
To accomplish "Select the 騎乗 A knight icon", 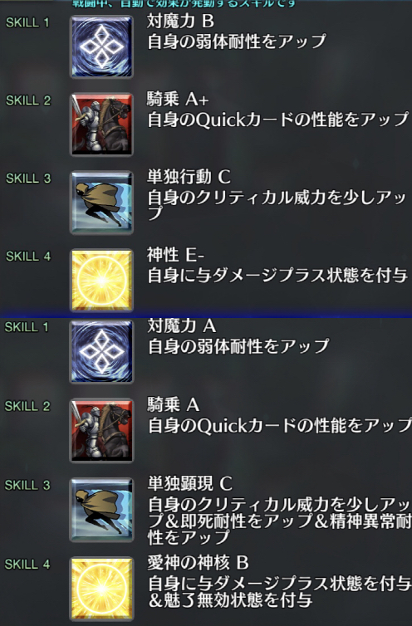I will pos(101,430).
